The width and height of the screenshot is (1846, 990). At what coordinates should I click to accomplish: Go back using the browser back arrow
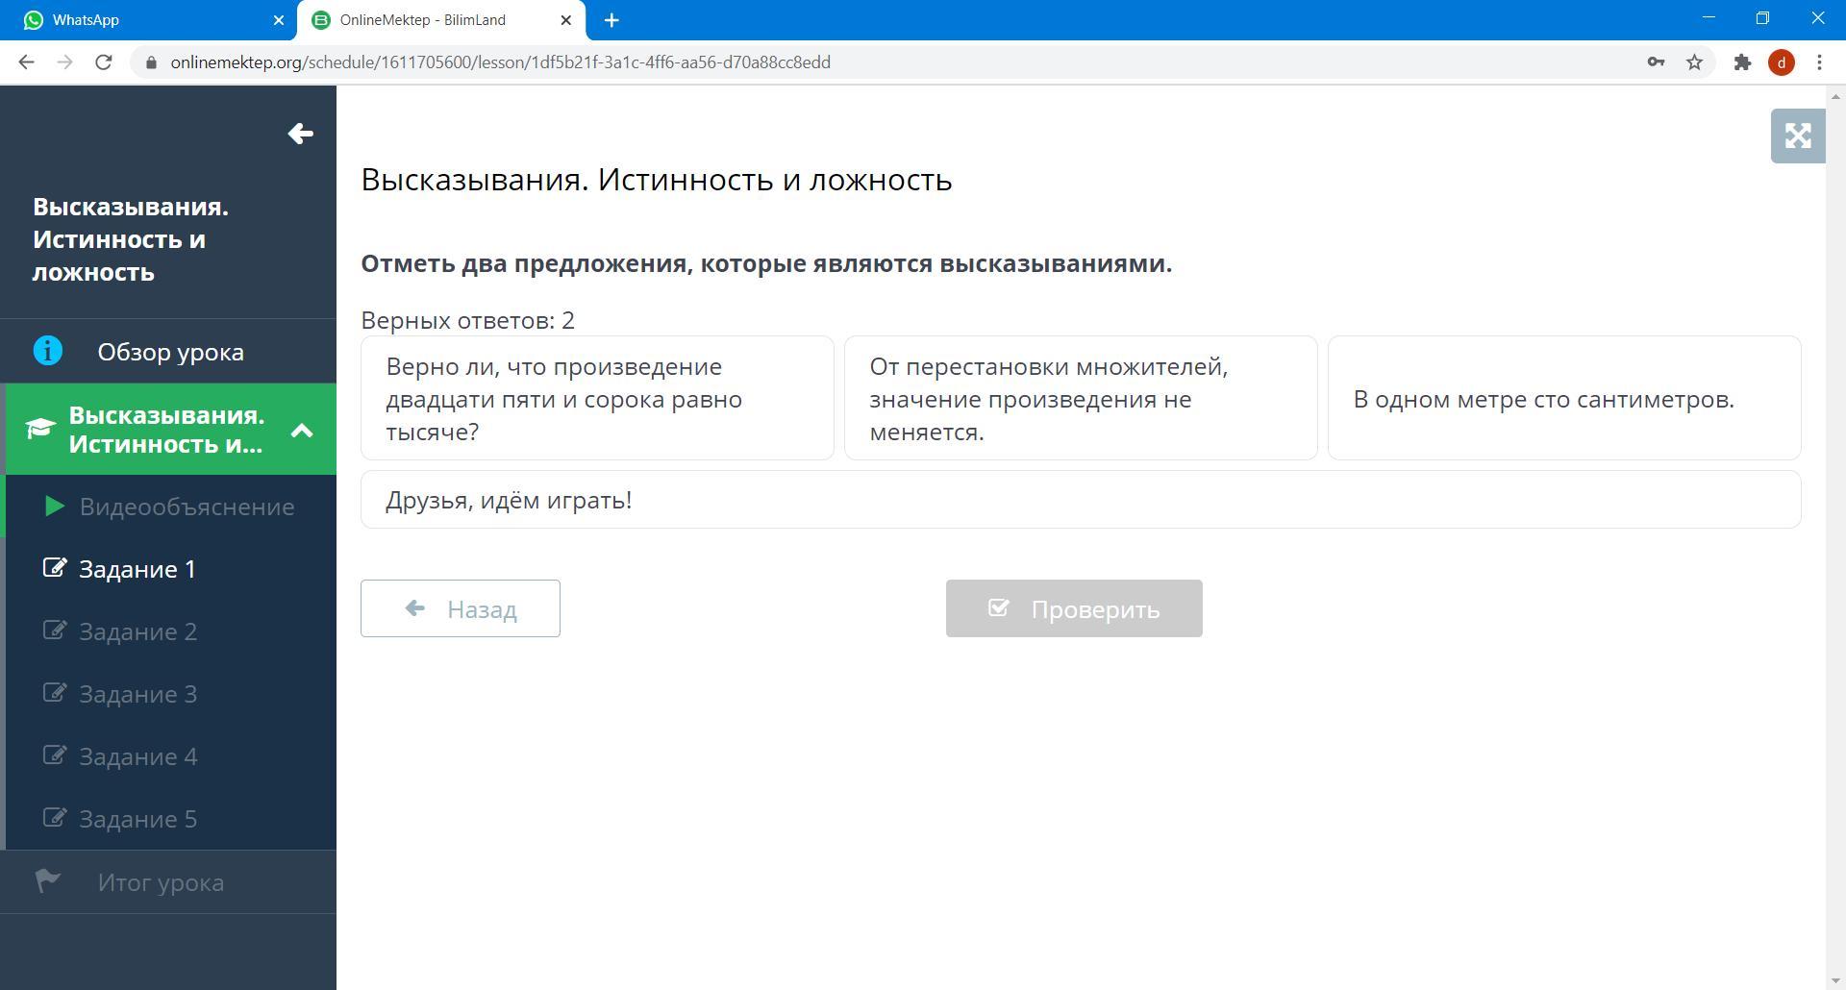pos(26,62)
